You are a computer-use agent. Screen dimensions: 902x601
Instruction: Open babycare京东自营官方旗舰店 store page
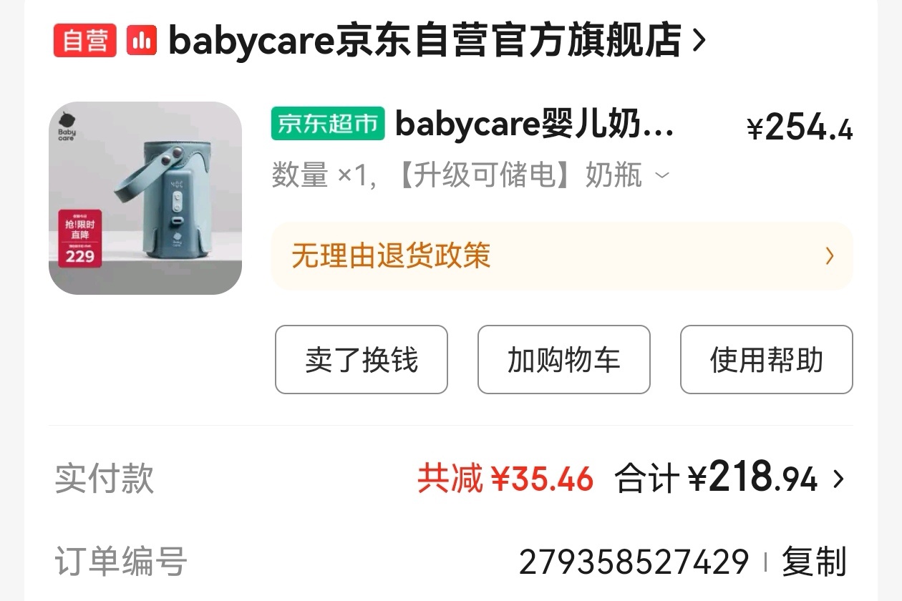[x=424, y=41]
